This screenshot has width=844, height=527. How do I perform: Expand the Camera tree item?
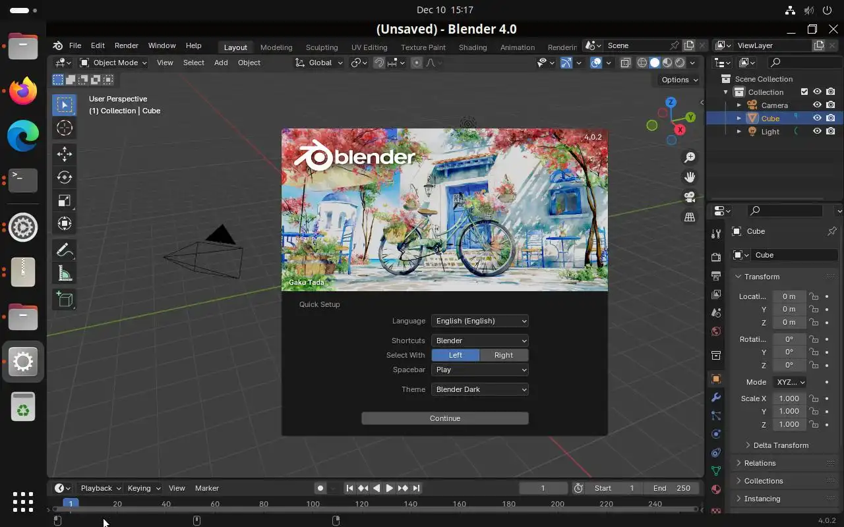pos(739,105)
